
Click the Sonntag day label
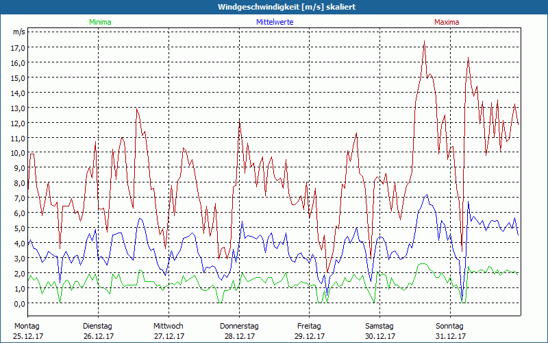(449, 327)
